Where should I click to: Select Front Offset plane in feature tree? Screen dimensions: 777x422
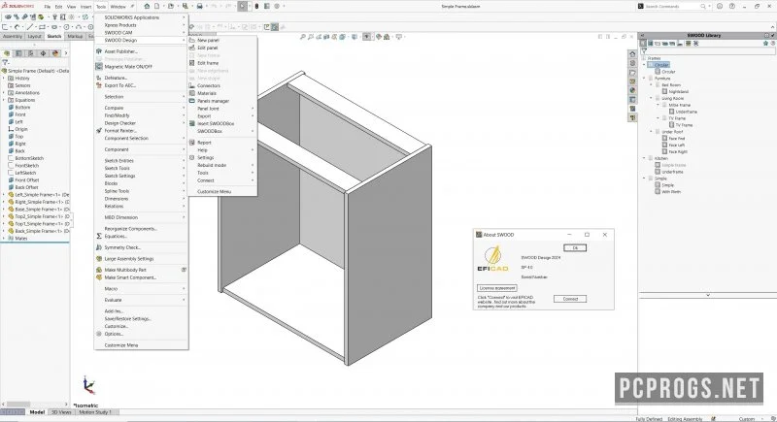26,180
